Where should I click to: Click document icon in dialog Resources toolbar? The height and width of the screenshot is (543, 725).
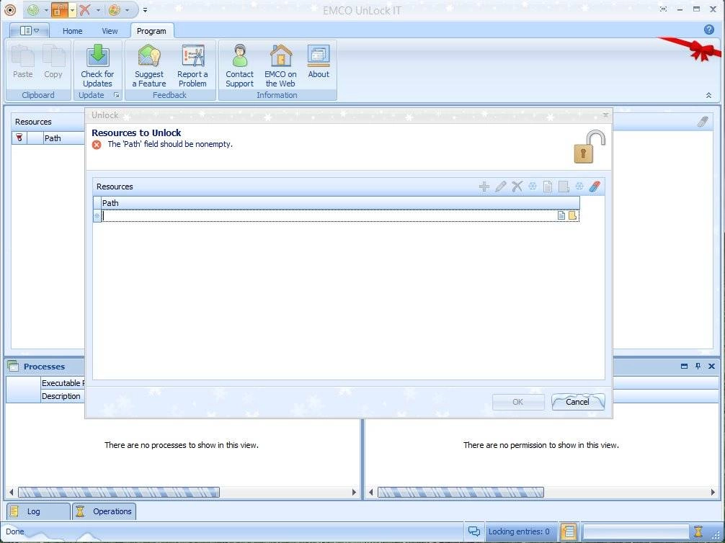[x=548, y=187]
